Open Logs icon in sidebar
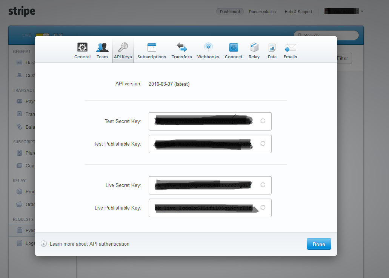Viewport: 389px width, 278px height. pos(19,243)
